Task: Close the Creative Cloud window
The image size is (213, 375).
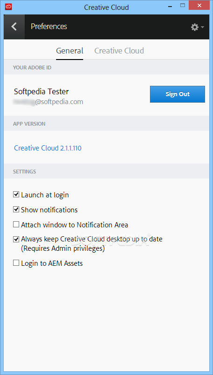Action: pos(199,5)
